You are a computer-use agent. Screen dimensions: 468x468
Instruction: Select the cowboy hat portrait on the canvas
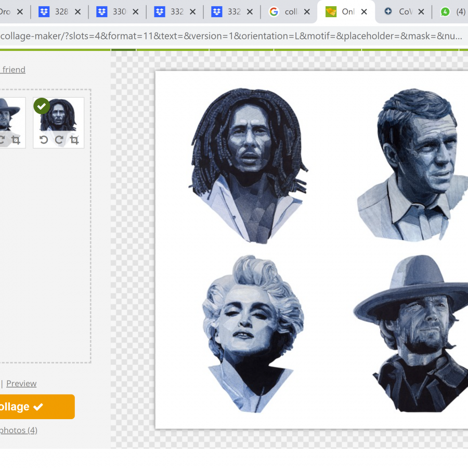pyautogui.click(x=411, y=333)
